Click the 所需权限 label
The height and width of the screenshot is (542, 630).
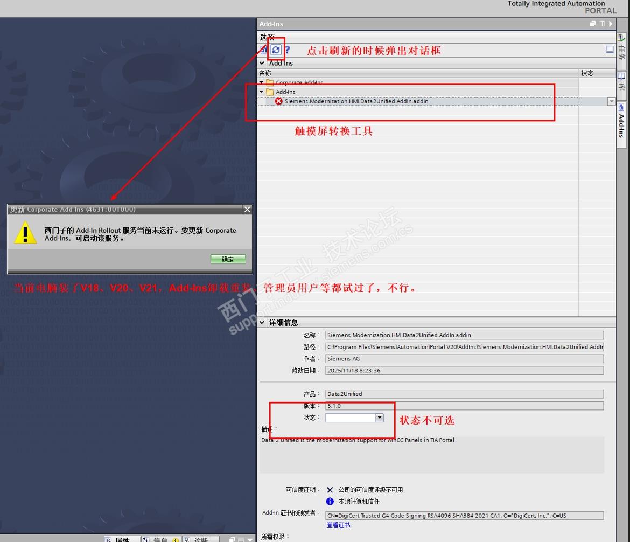click(x=275, y=537)
